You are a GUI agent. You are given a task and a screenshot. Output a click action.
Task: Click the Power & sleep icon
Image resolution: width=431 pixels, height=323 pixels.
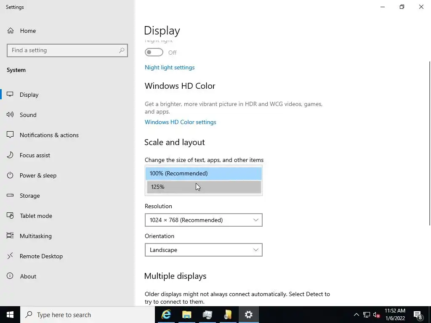coord(10,175)
